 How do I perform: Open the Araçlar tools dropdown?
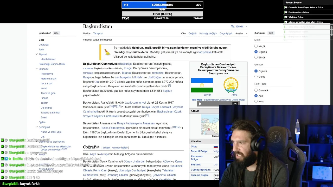click(x=241, y=34)
